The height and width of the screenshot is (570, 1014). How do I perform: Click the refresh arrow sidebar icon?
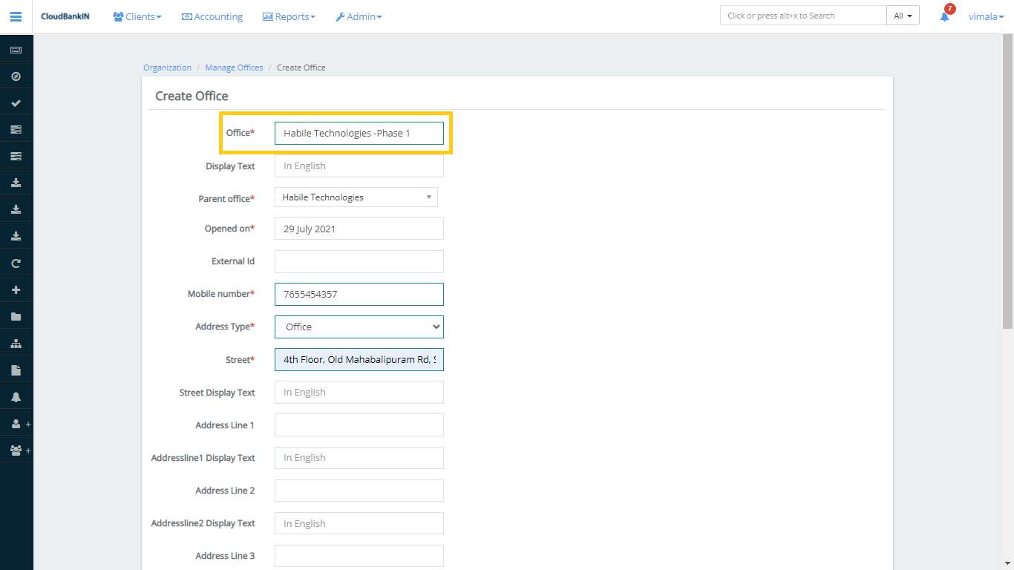pyautogui.click(x=16, y=263)
